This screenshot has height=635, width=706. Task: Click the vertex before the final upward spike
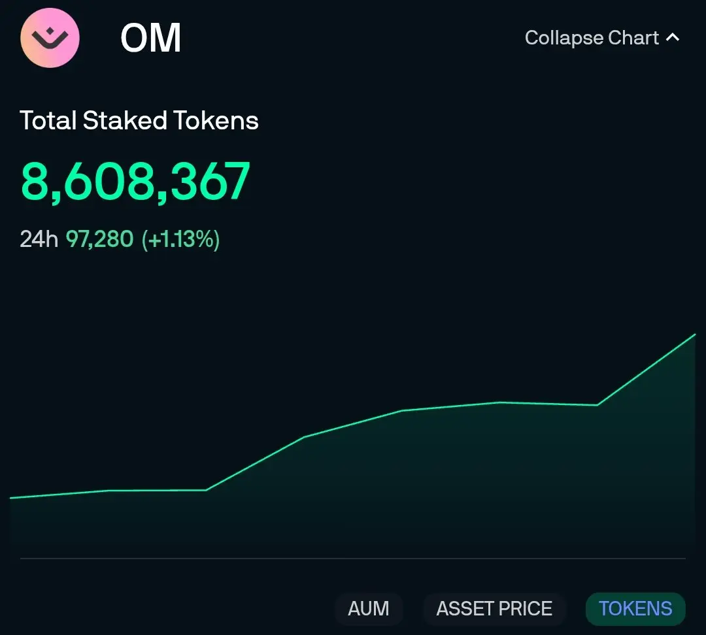click(597, 405)
